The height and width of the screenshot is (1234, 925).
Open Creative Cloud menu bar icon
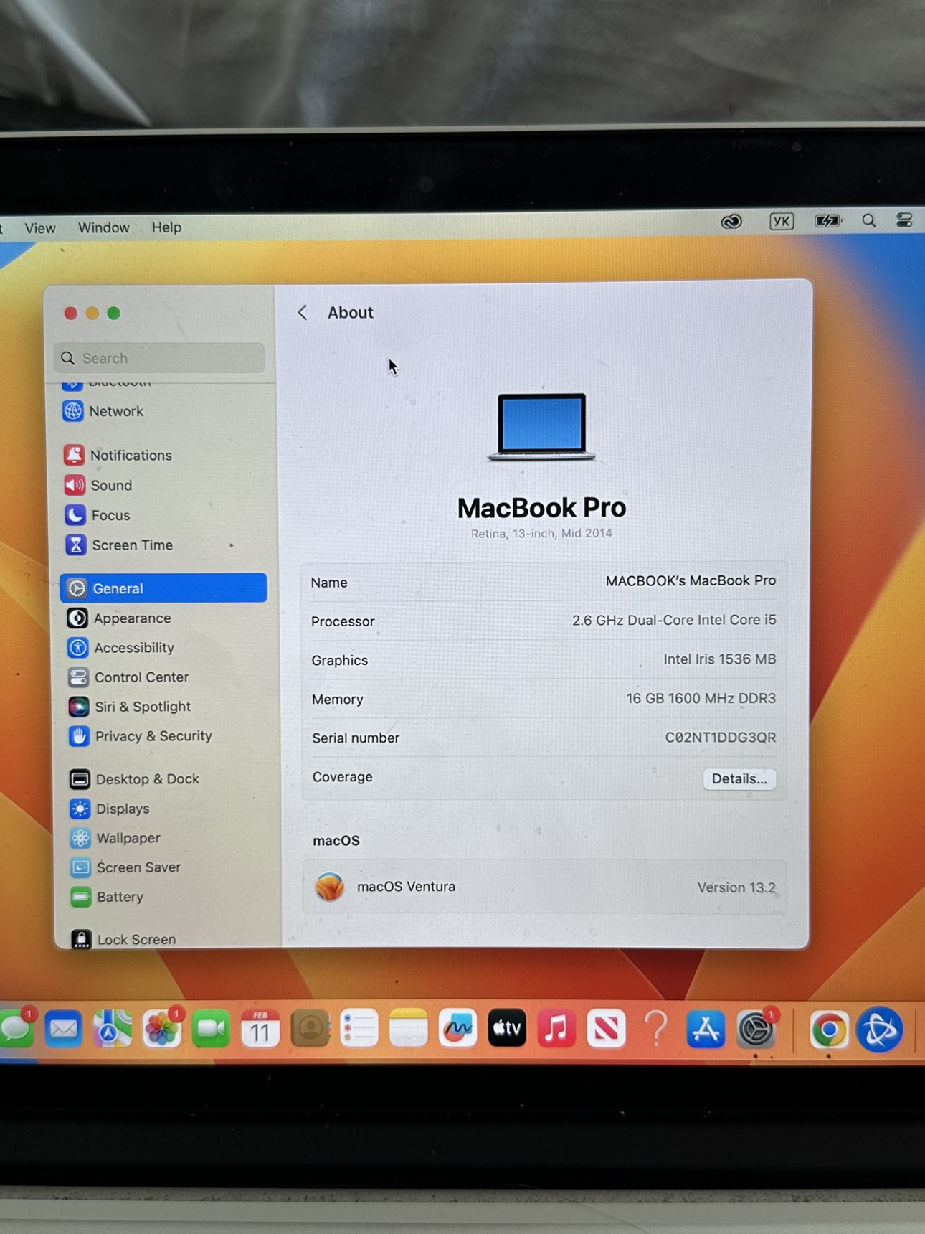tap(731, 222)
